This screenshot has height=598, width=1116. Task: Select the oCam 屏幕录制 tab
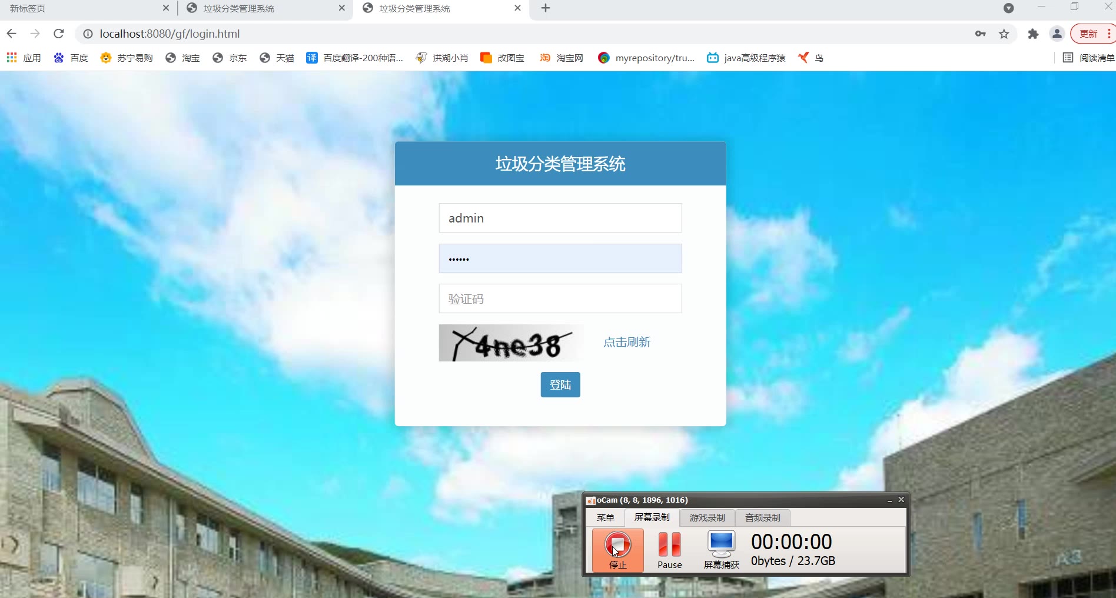click(652, 517)
